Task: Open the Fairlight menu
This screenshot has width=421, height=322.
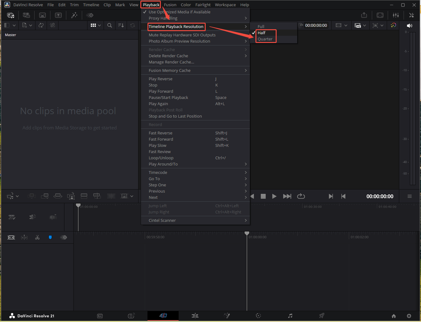Action: 203,5
